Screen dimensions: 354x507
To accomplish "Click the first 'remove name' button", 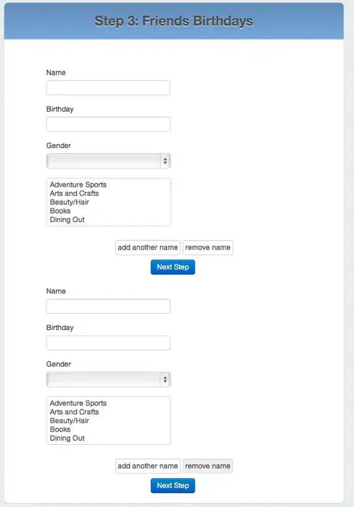I will pyautogui.click(x=208, y=248).
